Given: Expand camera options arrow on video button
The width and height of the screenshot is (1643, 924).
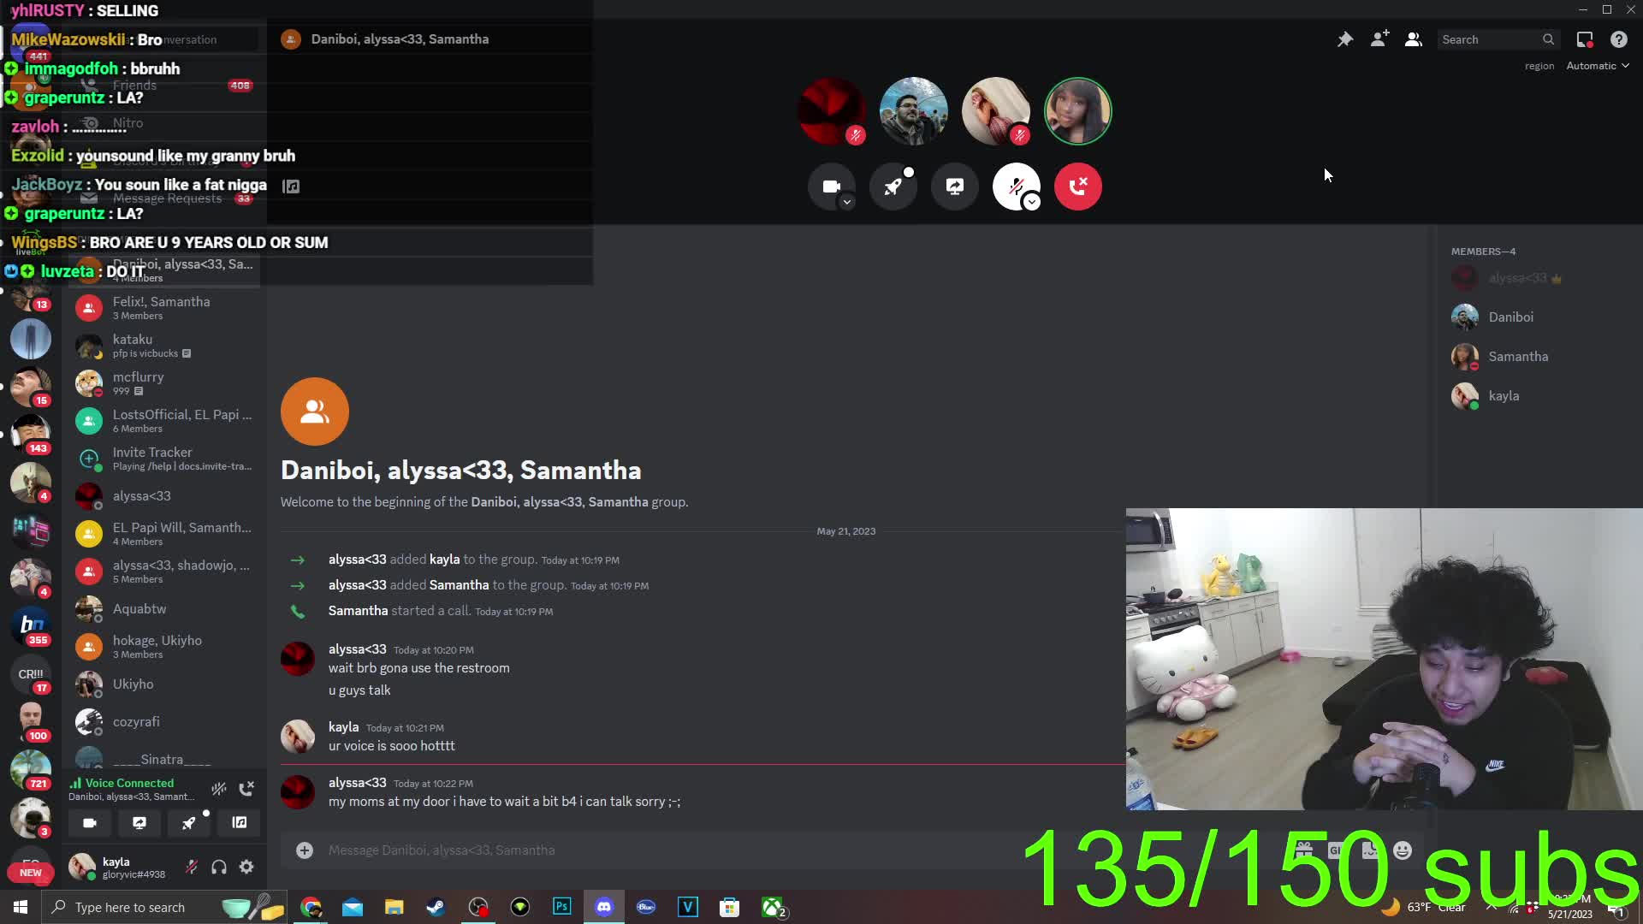Looking at the screenshot, I should (x=846, y=202).
